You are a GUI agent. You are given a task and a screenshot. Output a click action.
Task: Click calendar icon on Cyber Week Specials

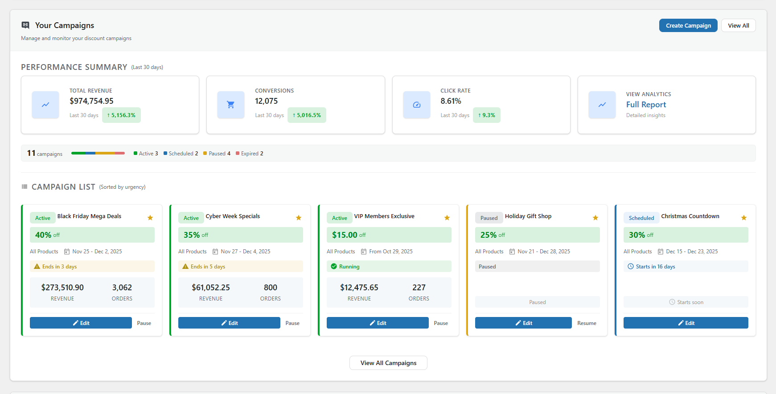(x=215, y=252)
